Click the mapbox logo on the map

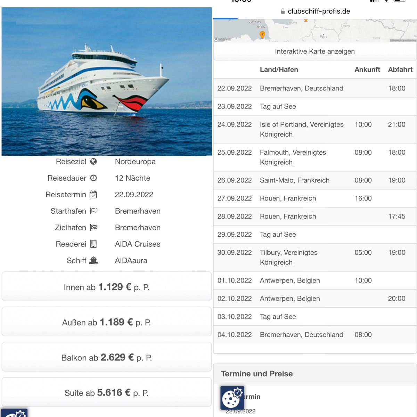click(x=222, y=39)
